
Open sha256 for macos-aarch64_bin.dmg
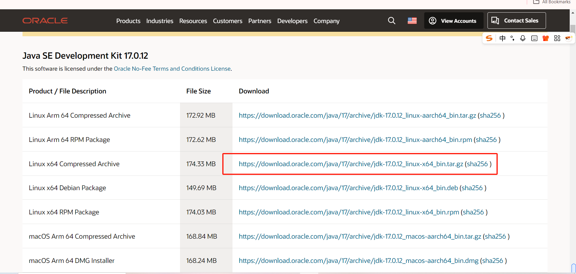493,261
